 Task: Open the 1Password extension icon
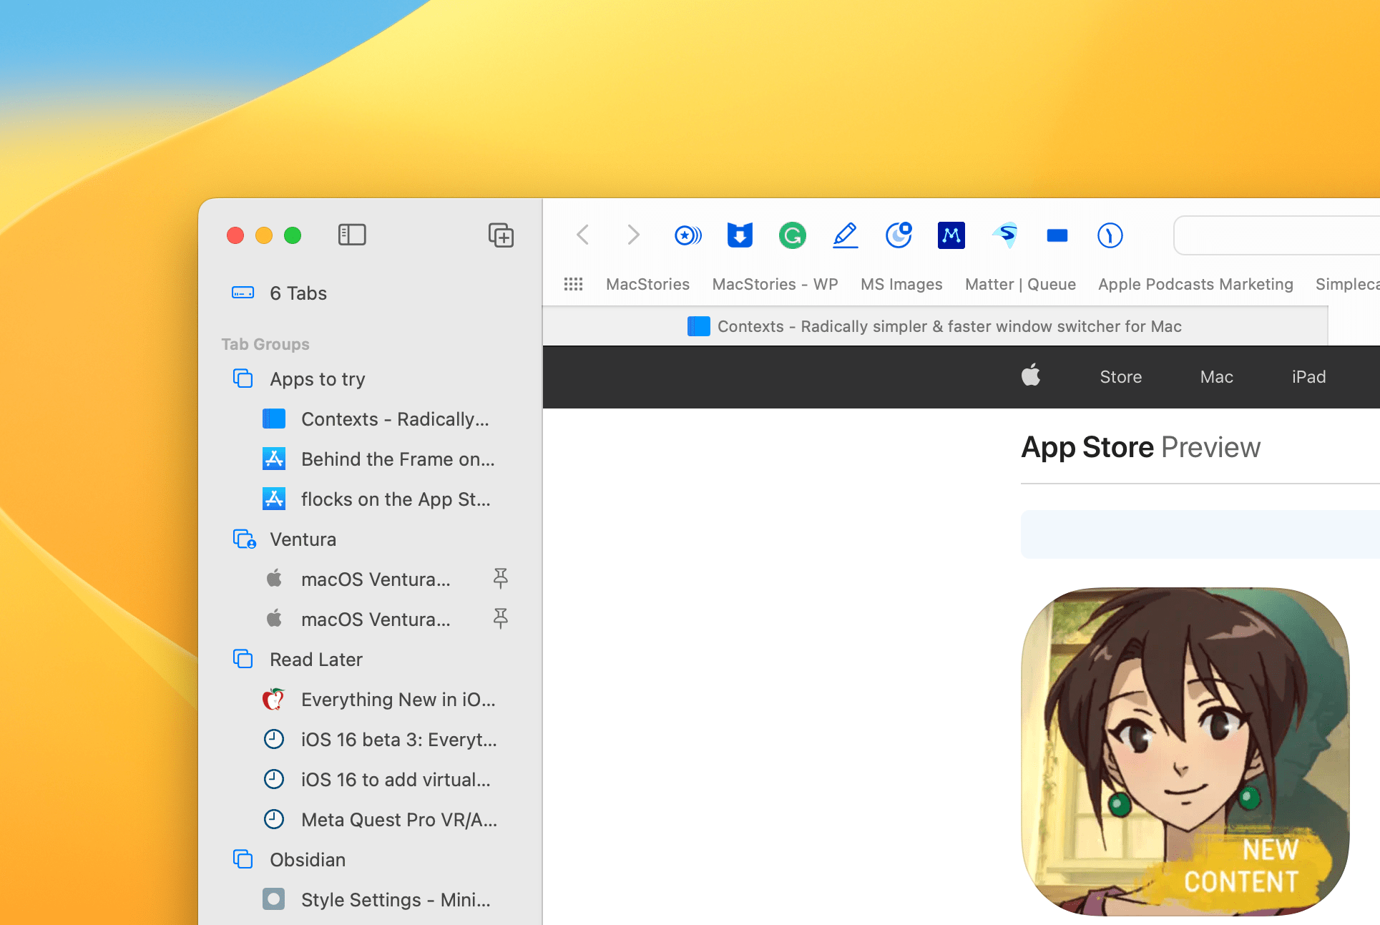pyautogui.click(x=1110, y=235)
